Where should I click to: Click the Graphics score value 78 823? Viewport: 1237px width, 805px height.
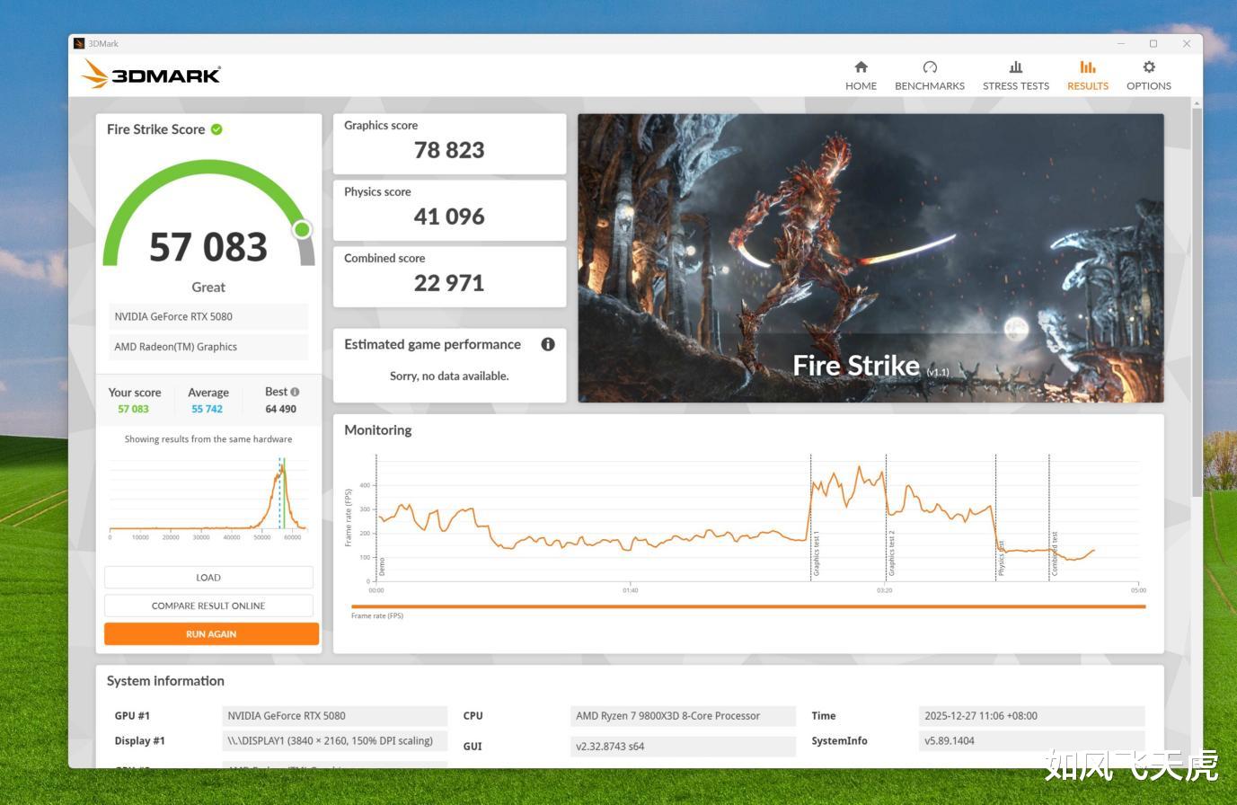pos(449,150)
